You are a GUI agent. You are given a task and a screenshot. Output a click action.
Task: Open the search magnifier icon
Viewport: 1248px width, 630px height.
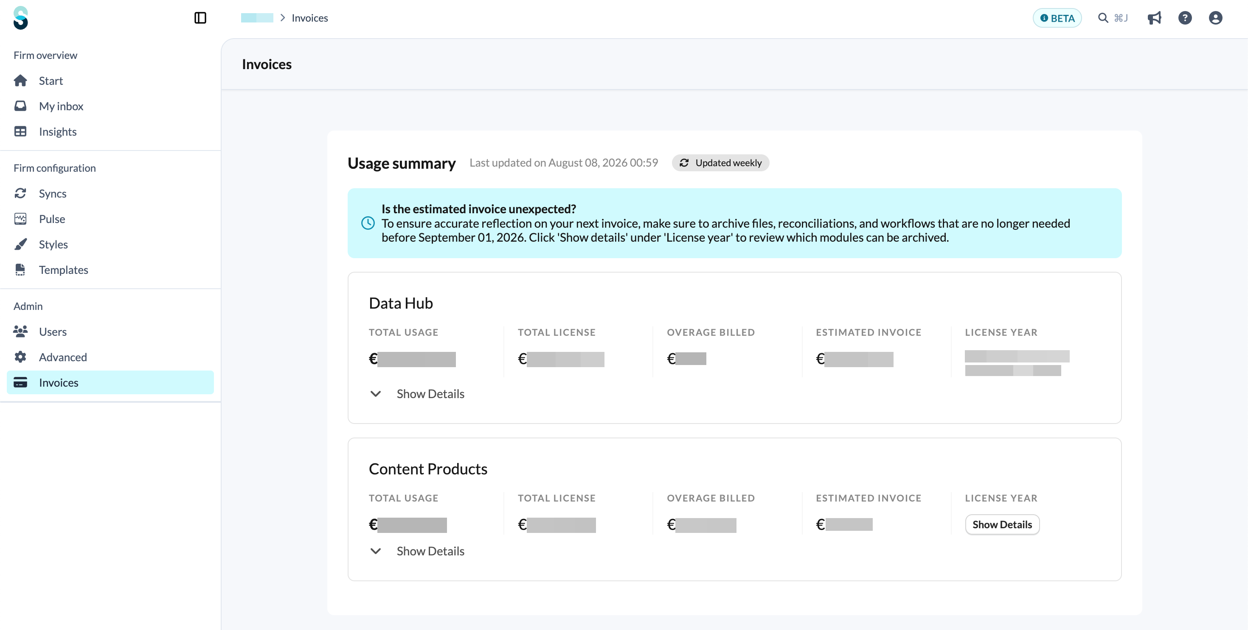coord(1103,18)
